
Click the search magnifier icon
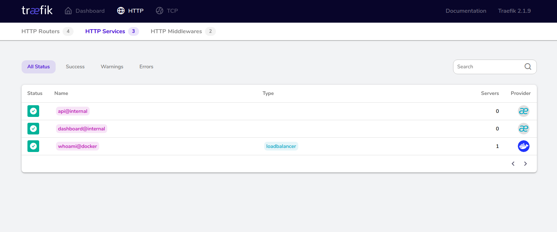point(527,66)
